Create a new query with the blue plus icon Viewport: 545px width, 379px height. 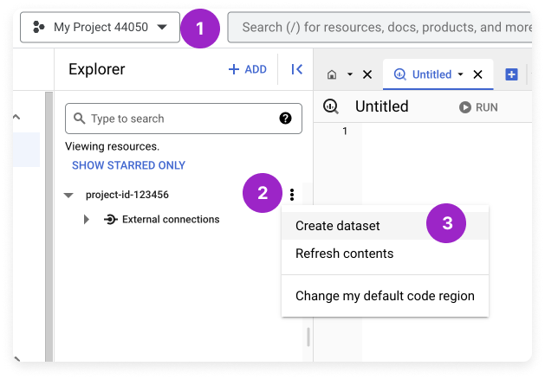(x=511, y=74)
